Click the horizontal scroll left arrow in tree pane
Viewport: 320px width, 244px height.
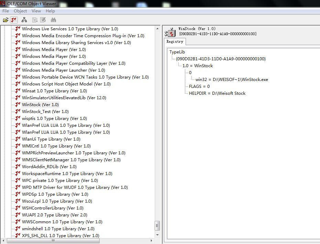(x=3, y=241)
